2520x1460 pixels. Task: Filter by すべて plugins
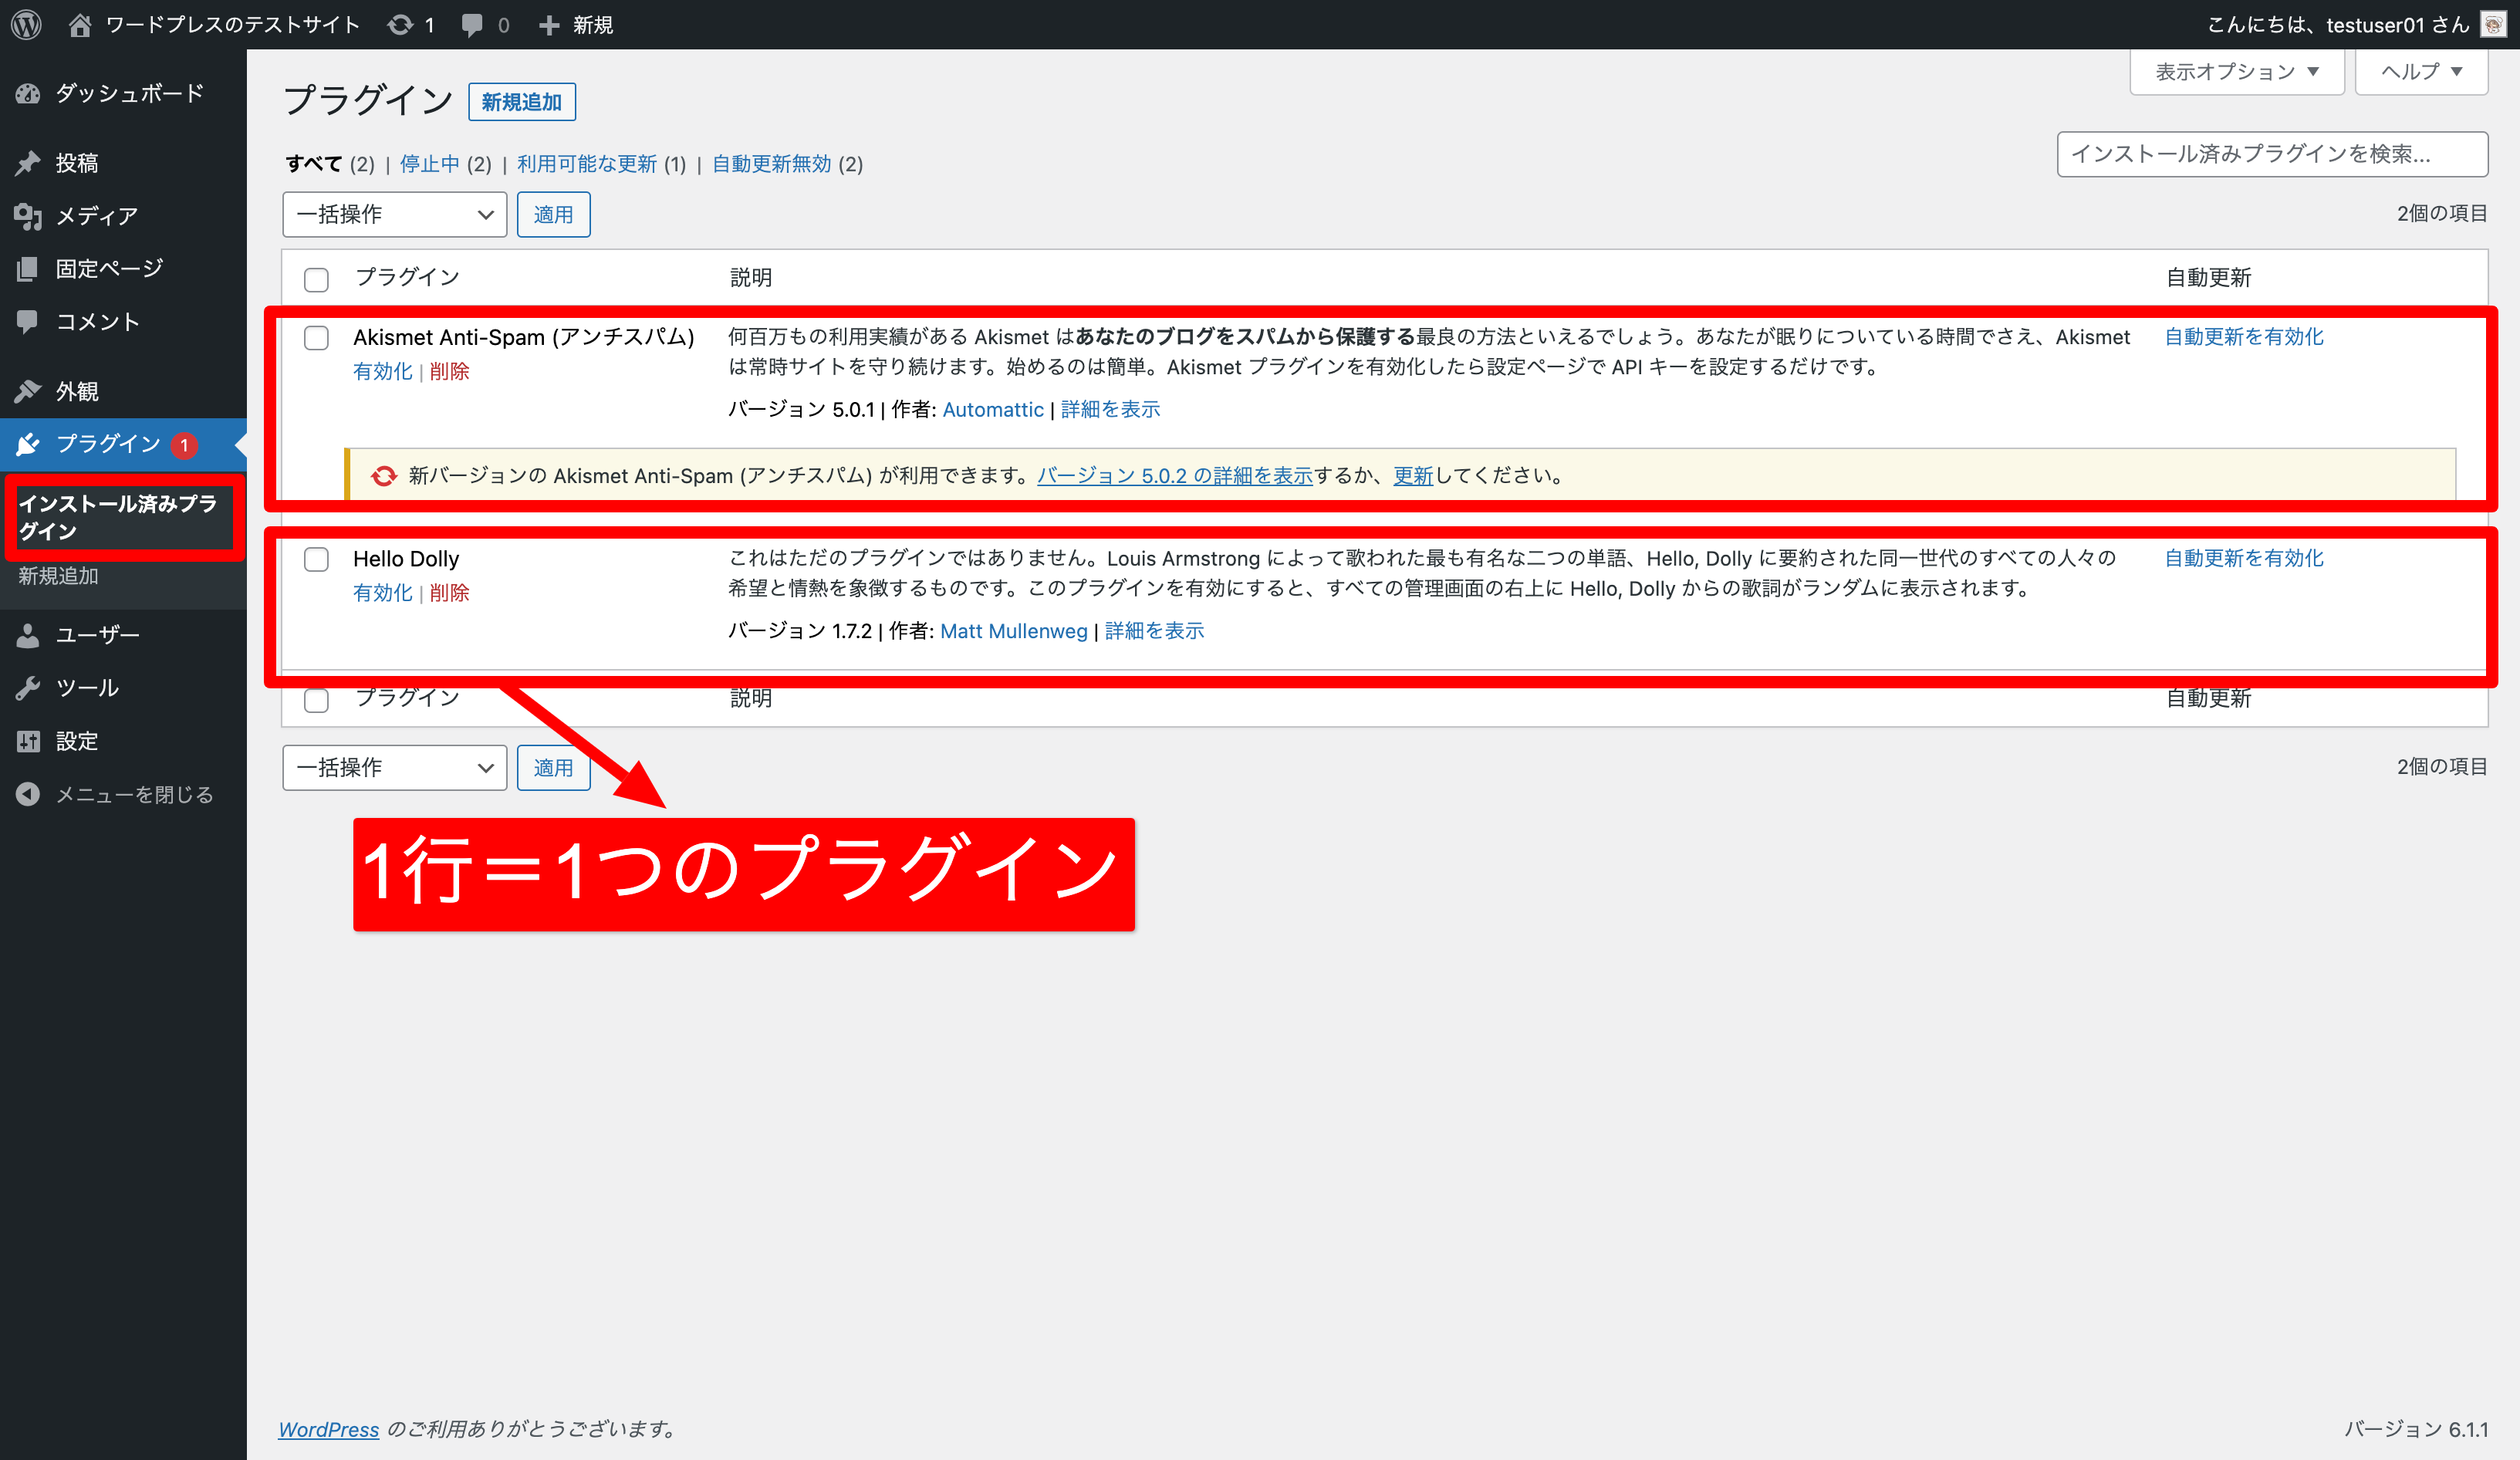pyautogui.click(x=313, y=164)
